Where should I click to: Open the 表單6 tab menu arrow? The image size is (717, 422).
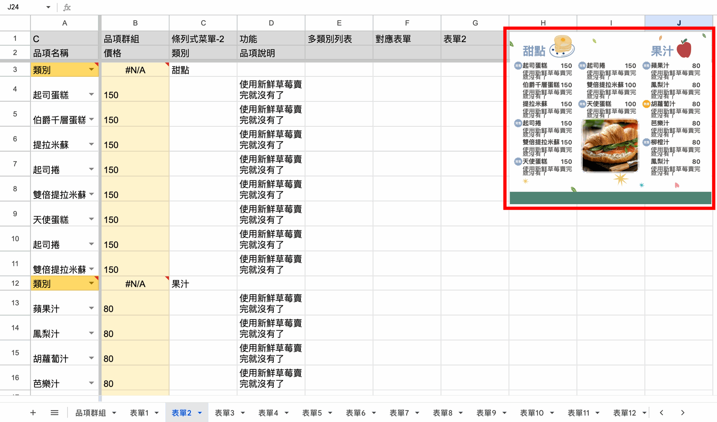374,413
